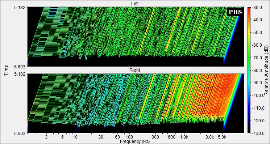Click the -70.0 color scale value
270x144 pixels.
[257, 58]
